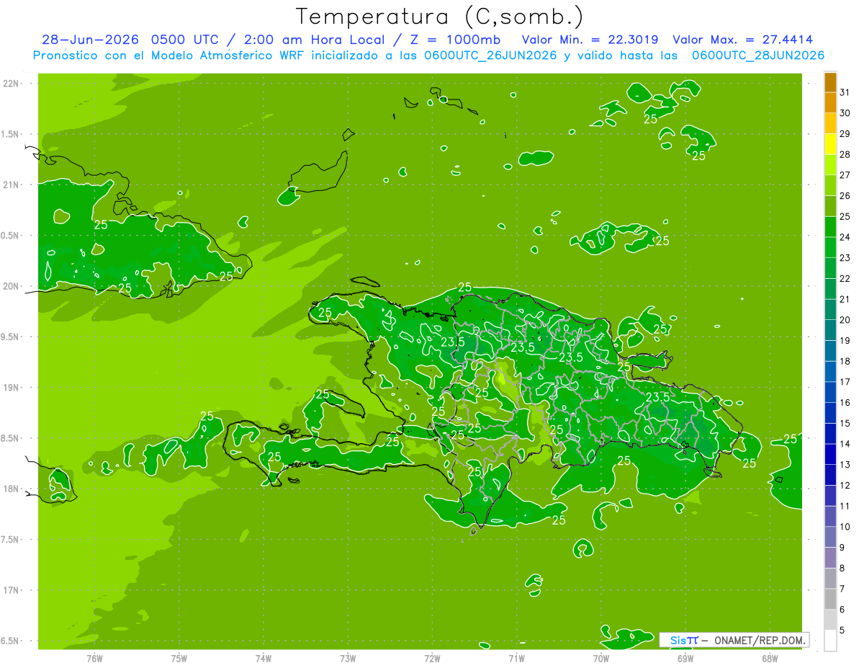Click the legend value "15"
This screenshot has height=668, width=864.
click(845, 423)
